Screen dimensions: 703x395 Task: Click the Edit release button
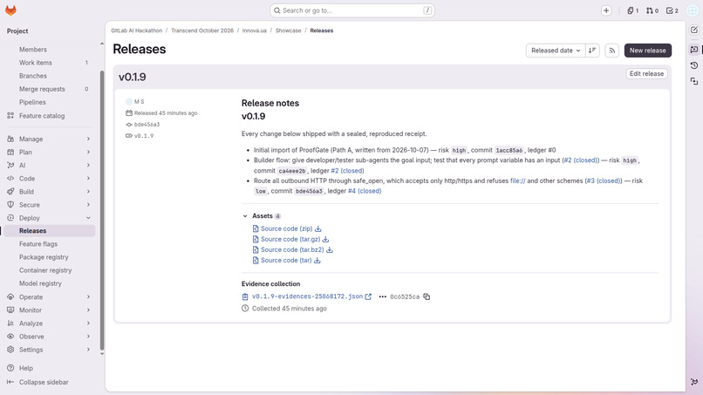(646, 73)
